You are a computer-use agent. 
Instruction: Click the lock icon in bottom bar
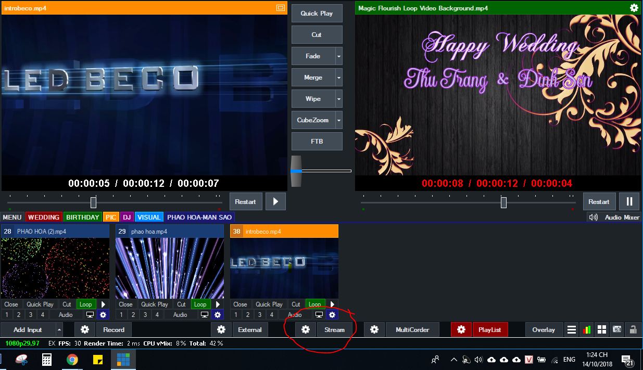633,329
